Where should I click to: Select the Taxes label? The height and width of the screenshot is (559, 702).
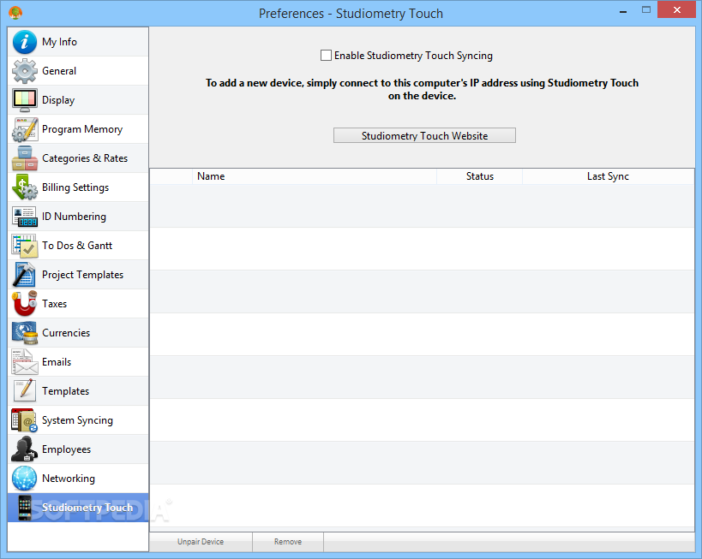click(x=55, y=304)
